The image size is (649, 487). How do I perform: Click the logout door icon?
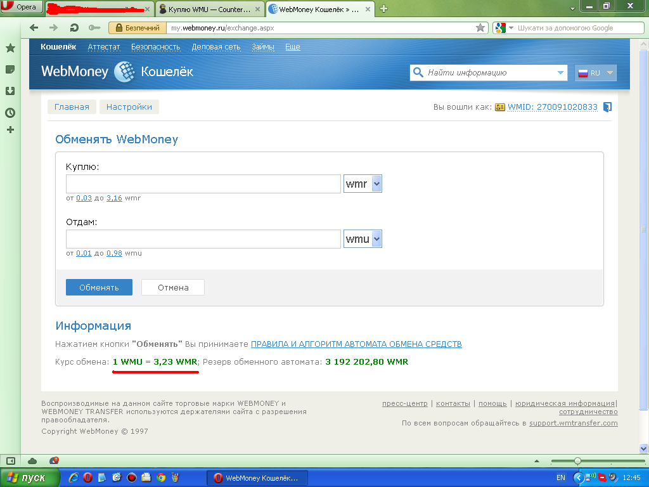[607, 107]
